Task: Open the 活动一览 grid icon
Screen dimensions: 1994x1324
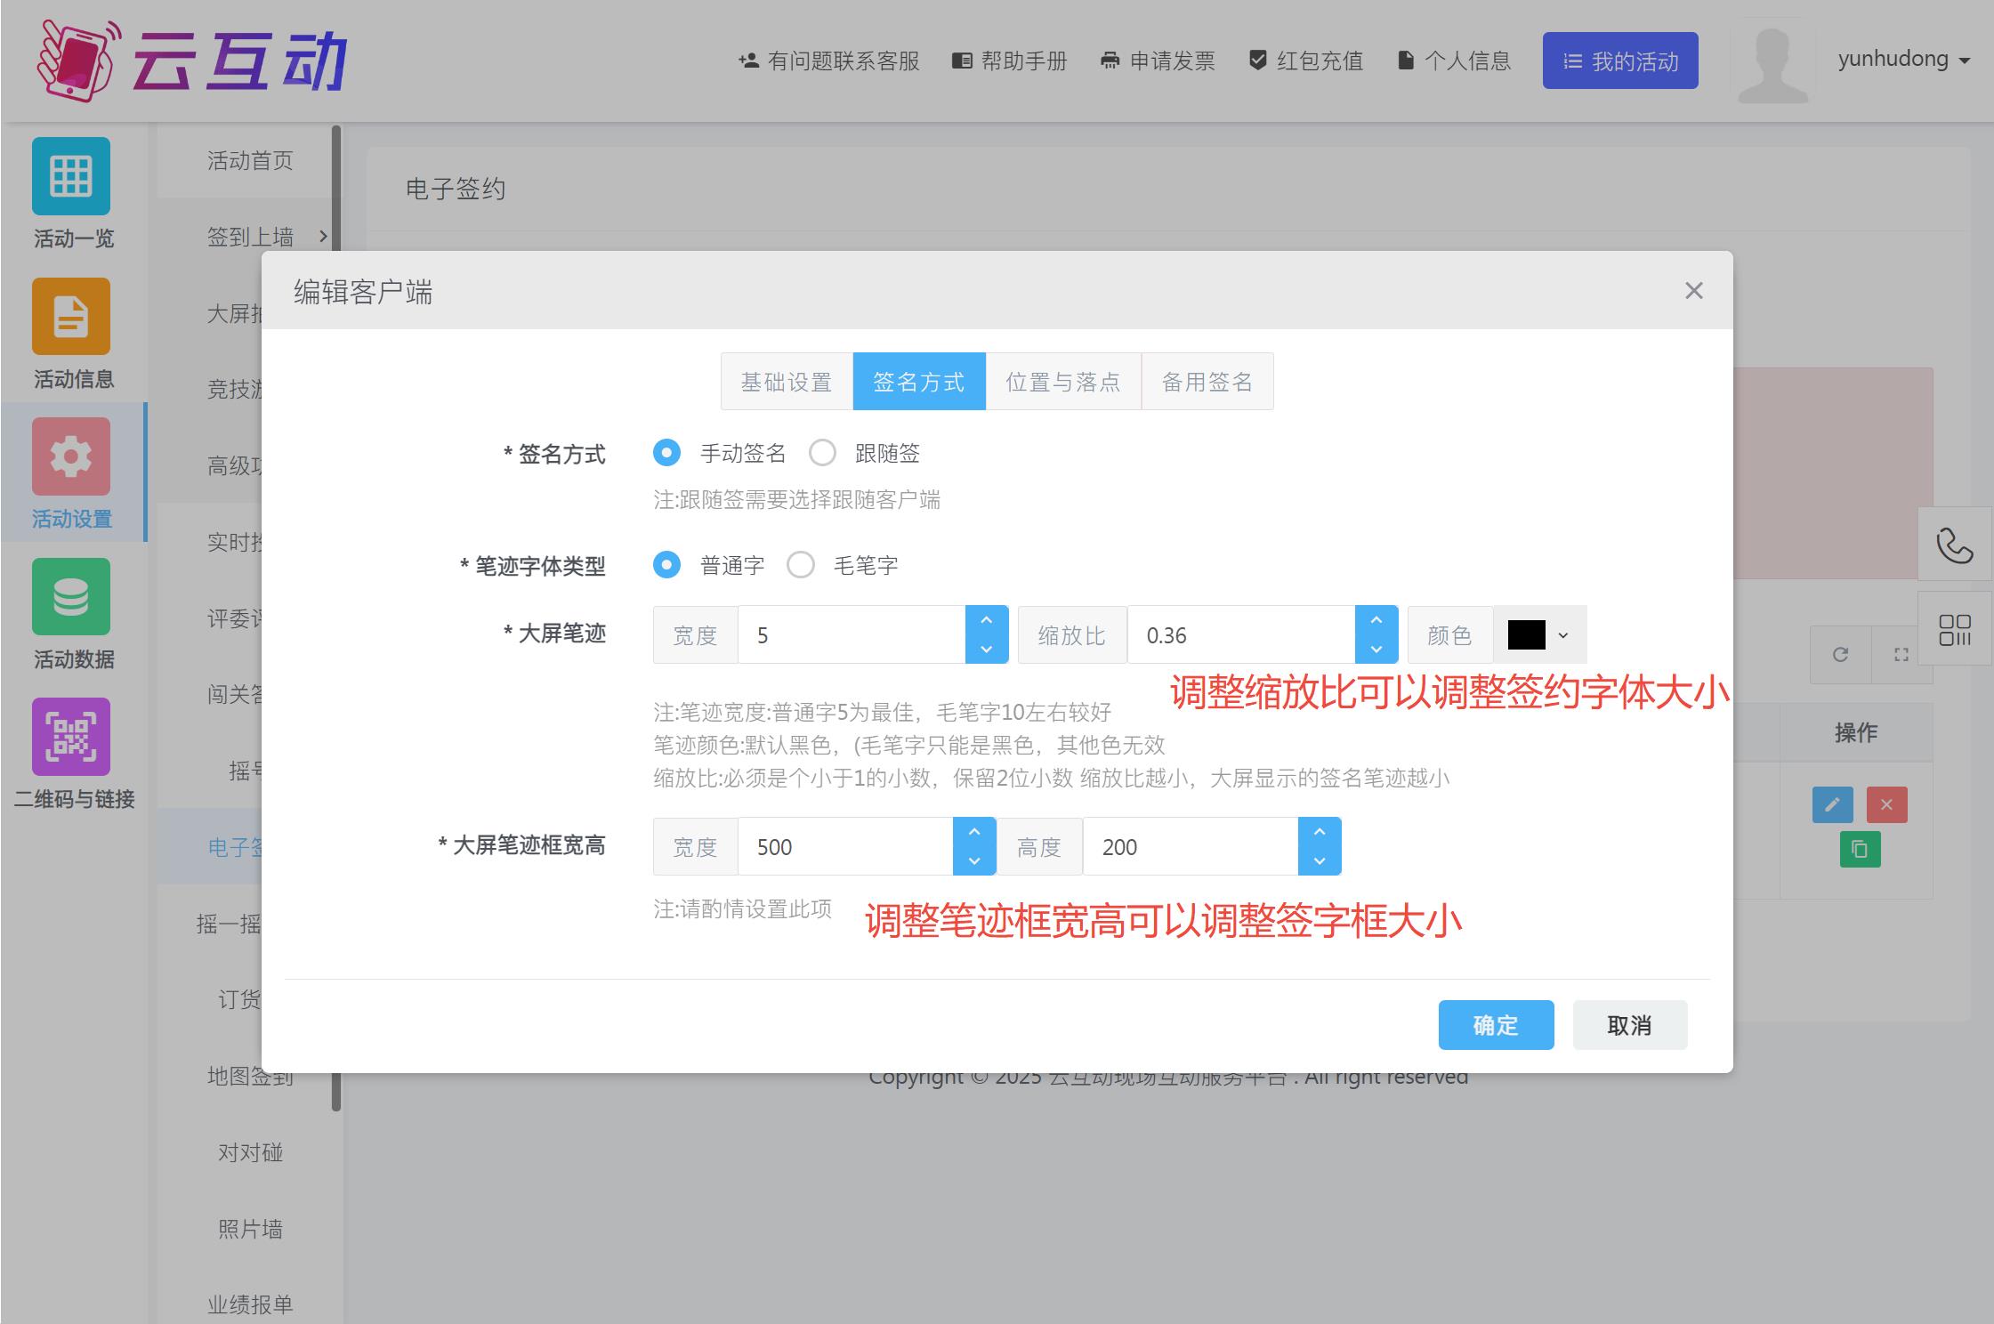Action: [71, 176]
